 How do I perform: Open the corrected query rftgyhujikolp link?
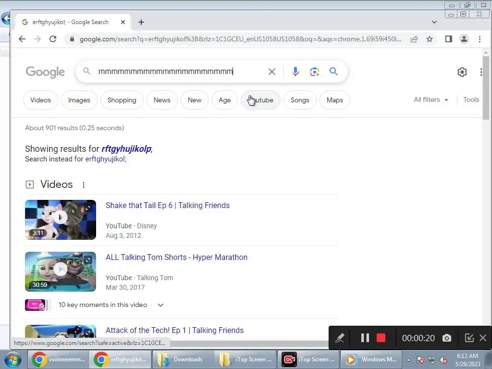tap(127, 149)
